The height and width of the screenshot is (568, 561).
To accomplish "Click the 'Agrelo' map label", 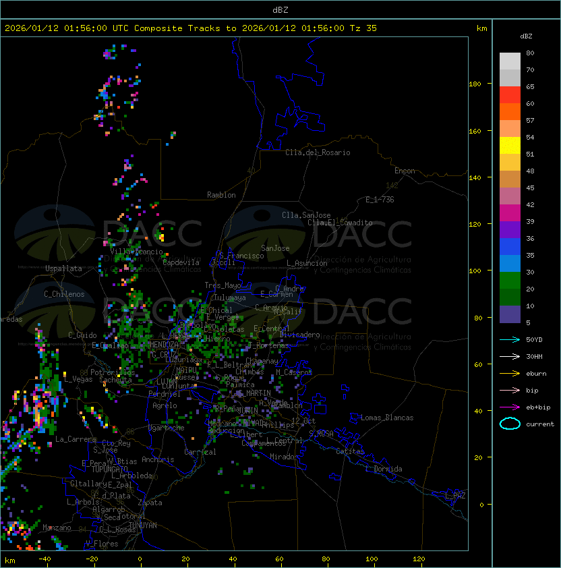I will 165,405.
